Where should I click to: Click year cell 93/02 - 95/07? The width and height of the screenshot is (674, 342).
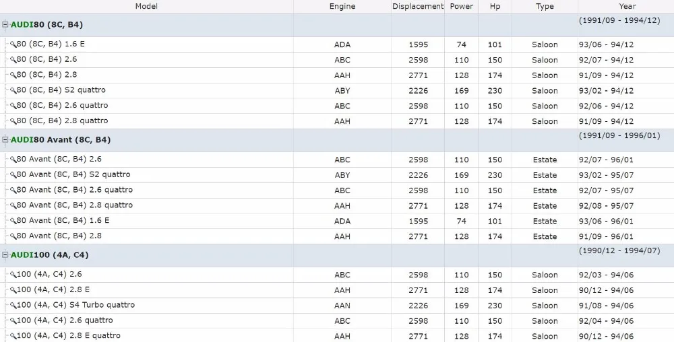(606, 175)
